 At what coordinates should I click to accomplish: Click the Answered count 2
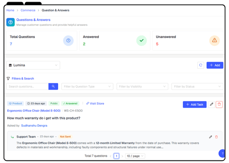[x=84, y=44]
